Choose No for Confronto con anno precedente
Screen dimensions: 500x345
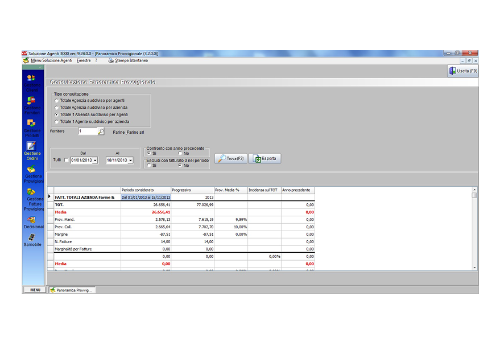[x=180, y=153]
